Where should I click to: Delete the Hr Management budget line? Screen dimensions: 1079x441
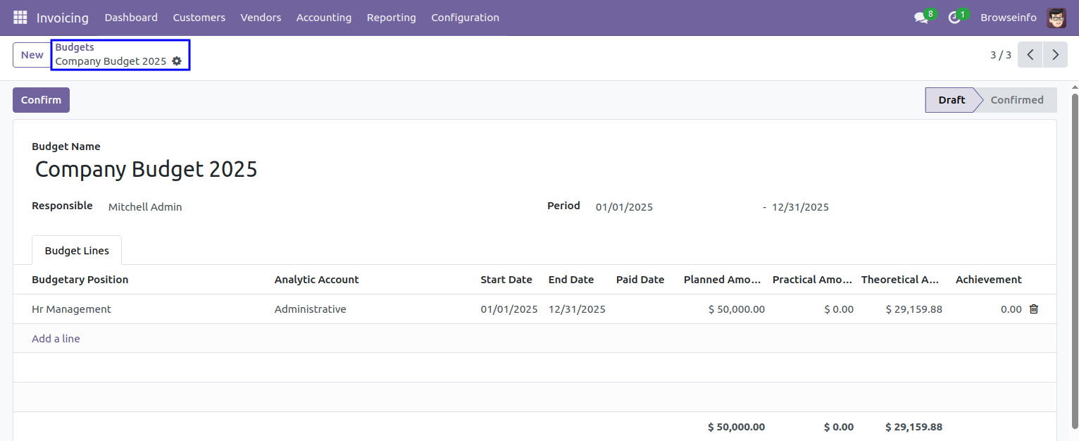(x=1033, y=309)
